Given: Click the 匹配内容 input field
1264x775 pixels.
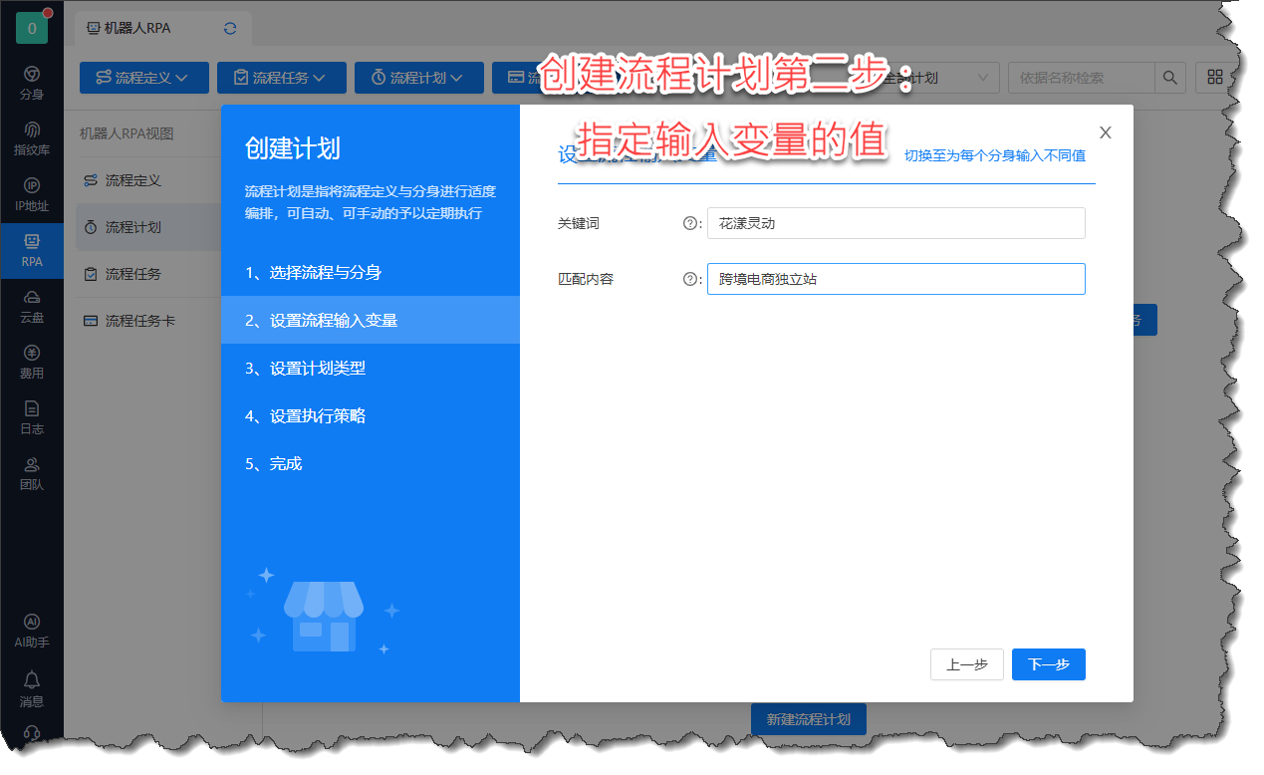Looking at the screenshot, I should (894, 280).
